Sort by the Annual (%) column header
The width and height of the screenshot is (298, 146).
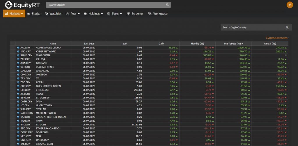click(270, 44)
